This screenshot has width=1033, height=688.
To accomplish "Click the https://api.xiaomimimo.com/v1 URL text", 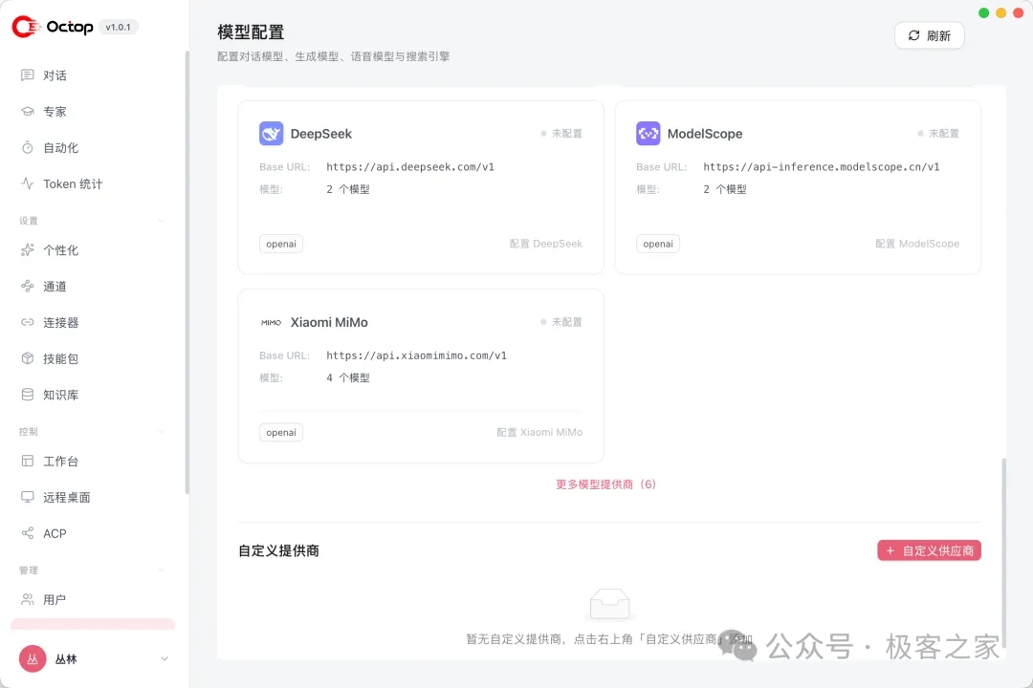I will pos(416,355).
